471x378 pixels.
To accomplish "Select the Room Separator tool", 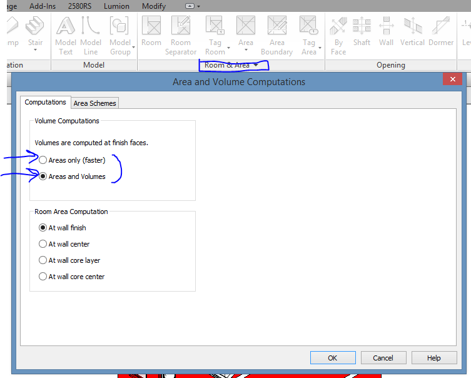I will point(181,26).
